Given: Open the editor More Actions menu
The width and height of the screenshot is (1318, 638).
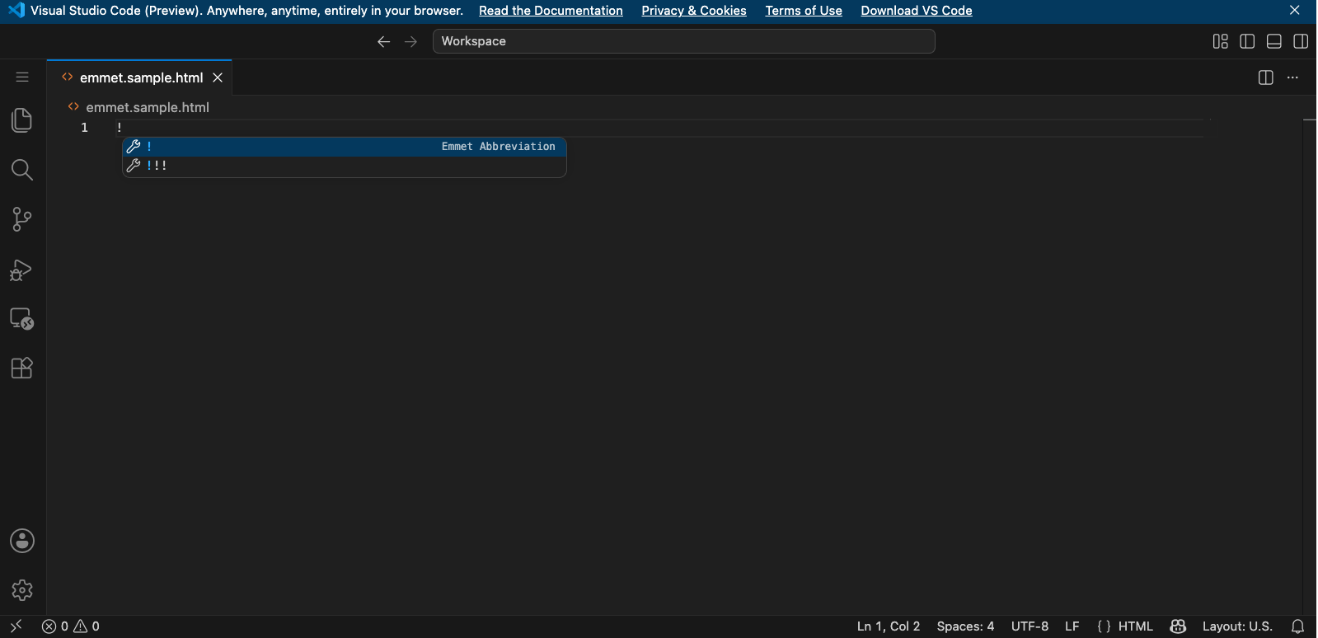Looking at the screenshot, I should pyautogui.click(x=1292, y=77).
